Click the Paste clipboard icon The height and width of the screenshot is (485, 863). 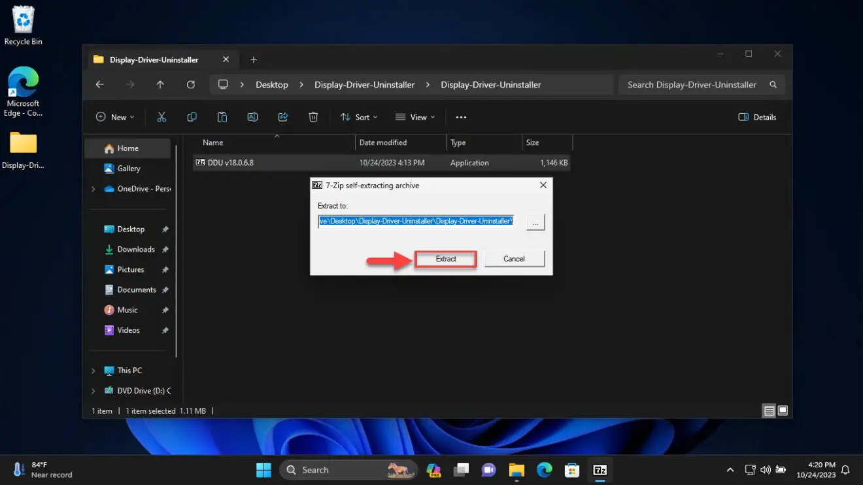coord(222,117)
